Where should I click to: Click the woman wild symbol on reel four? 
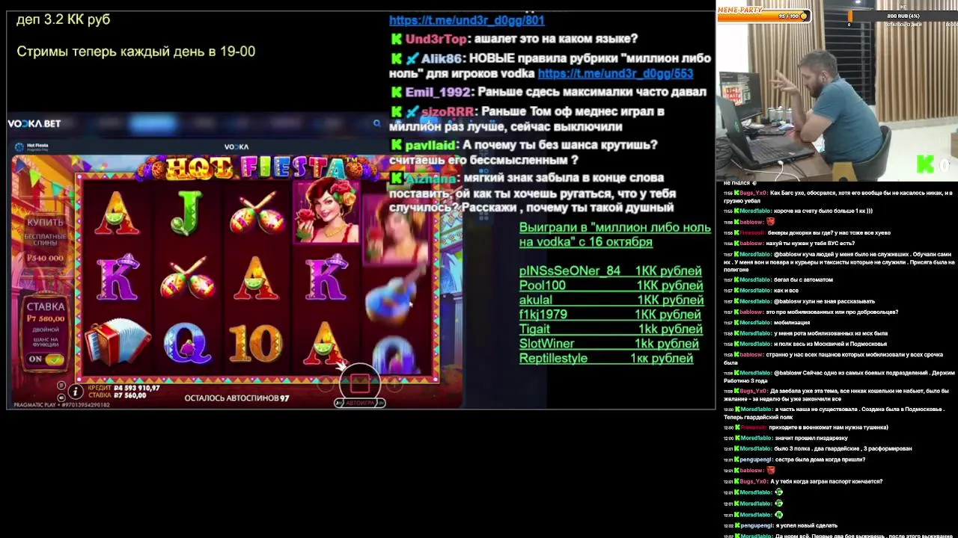[326, 212]
